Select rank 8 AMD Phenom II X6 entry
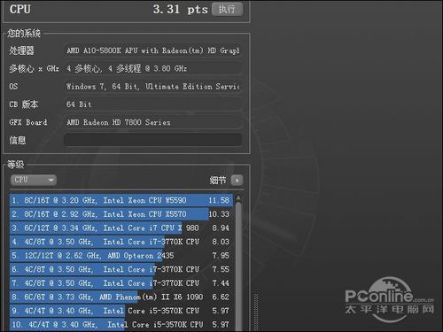This screenshot has height=332, width=443. [x=121, y=297]
